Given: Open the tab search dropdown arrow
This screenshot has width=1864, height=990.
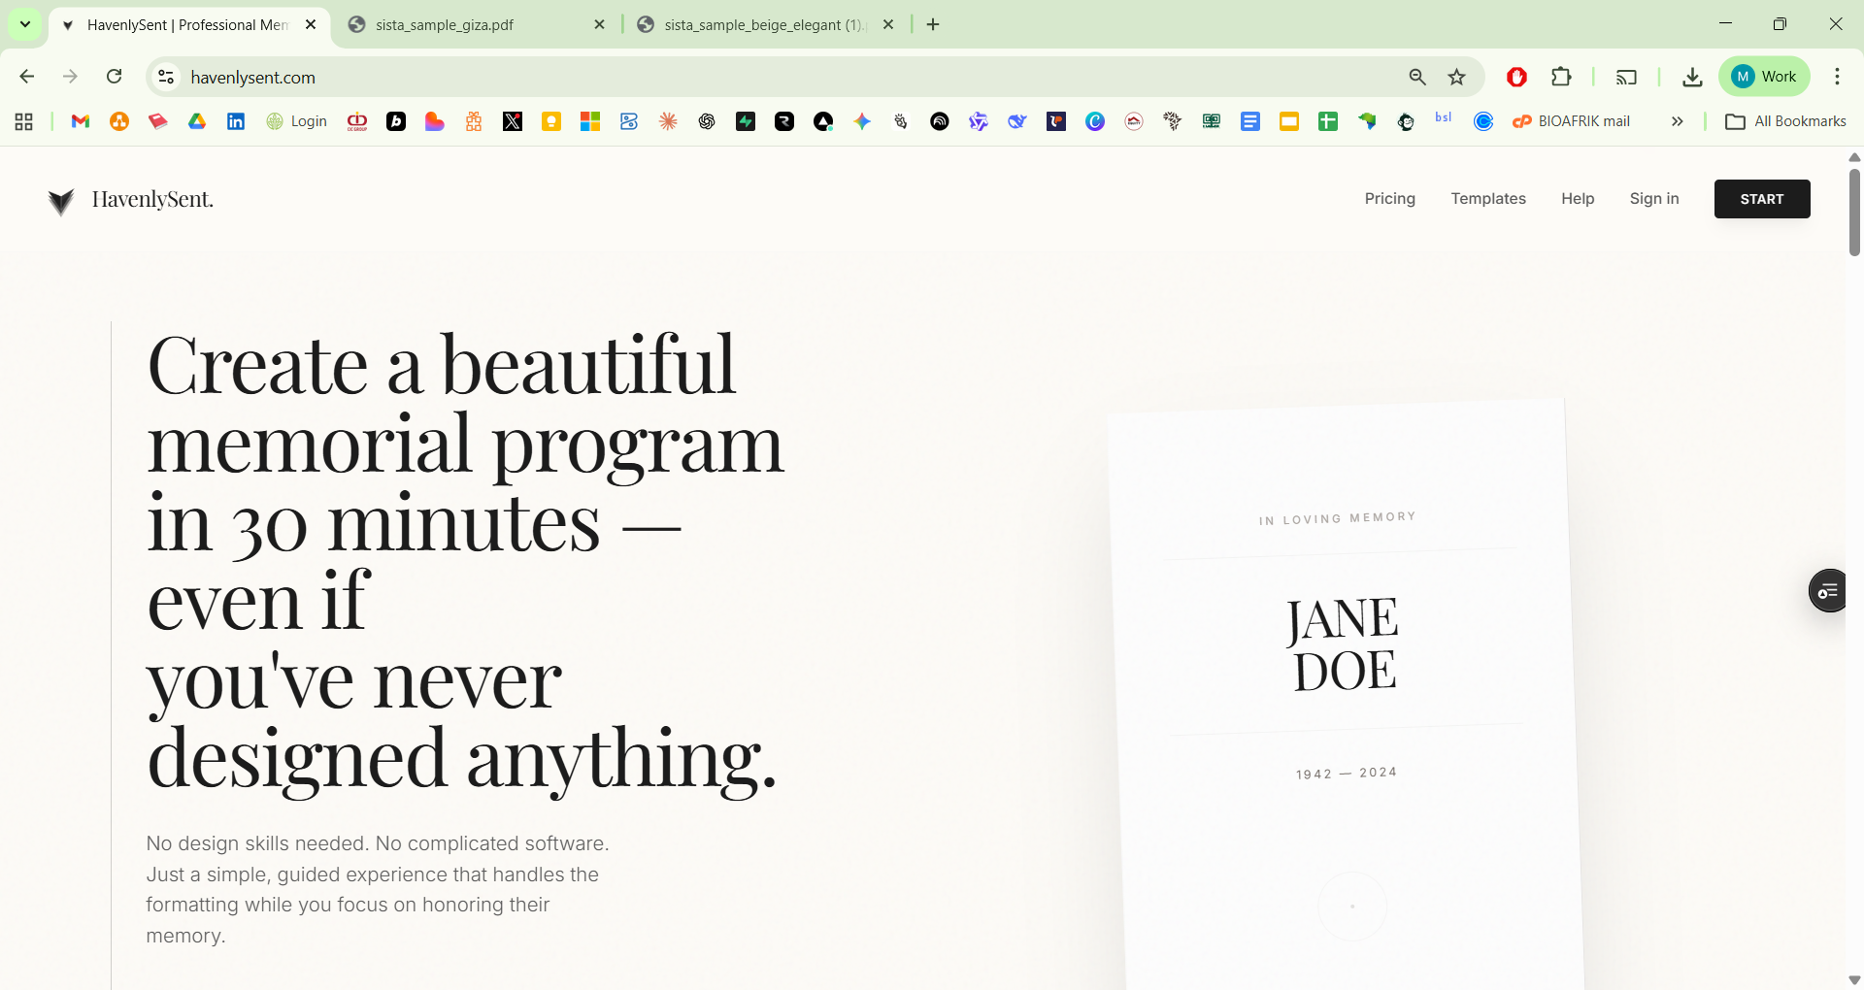Looking at the screenshot, I should (25, 24).
